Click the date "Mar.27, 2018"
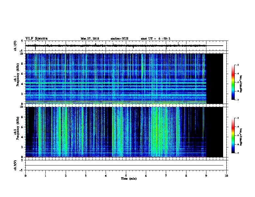 tap(90, 39)
